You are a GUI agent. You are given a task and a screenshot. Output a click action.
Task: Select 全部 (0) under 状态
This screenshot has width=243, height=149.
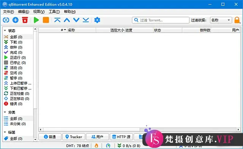[18, 37]
